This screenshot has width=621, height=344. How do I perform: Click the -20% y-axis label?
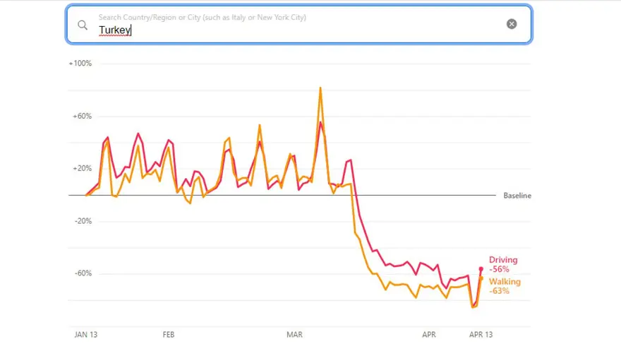(x=82, y=221)
